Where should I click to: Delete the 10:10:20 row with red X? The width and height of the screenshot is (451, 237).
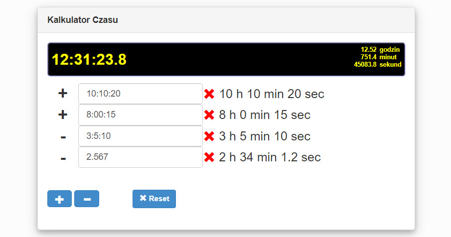tap(209, 94)
